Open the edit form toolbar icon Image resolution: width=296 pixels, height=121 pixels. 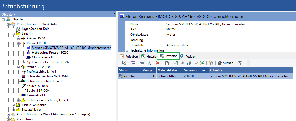coord(133,63)
